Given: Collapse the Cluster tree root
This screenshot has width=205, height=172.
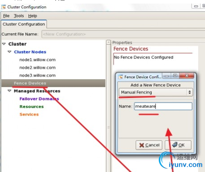Looking at the screenshot, I should point(4,44).
